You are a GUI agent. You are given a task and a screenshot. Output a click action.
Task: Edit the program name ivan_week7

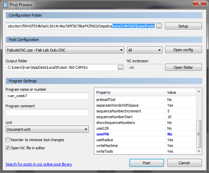[47, 96]
